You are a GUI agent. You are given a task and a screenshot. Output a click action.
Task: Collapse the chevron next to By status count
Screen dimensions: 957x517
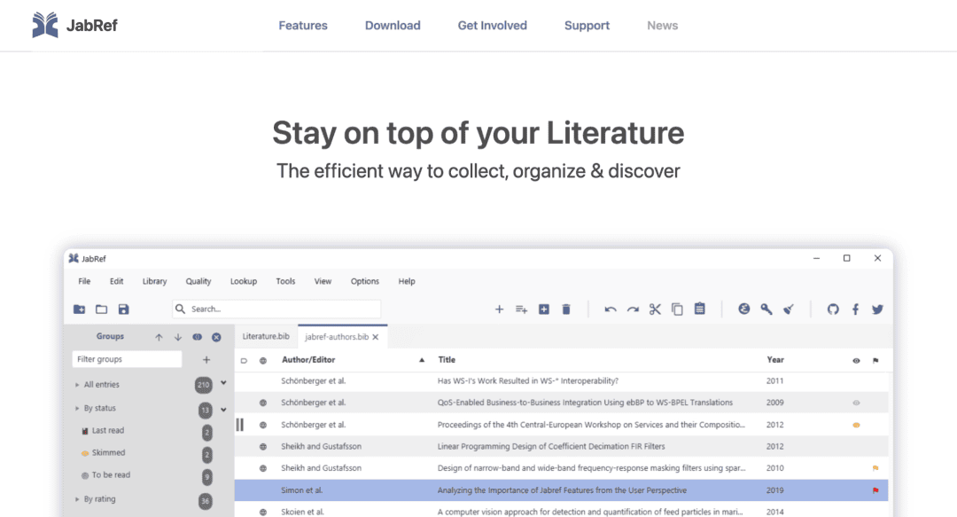pyautogui.click(x=223, y=409)
